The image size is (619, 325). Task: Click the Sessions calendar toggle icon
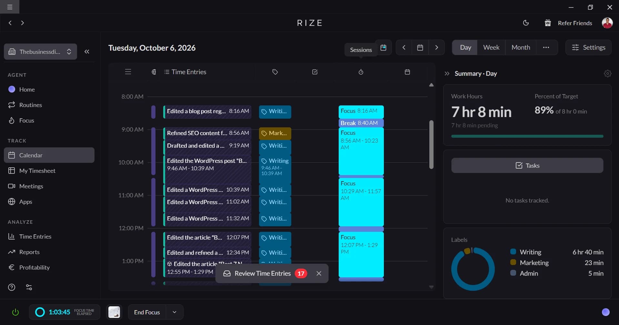coord(383,47)
